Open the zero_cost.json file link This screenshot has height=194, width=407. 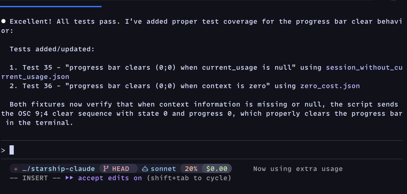[330, 86]
